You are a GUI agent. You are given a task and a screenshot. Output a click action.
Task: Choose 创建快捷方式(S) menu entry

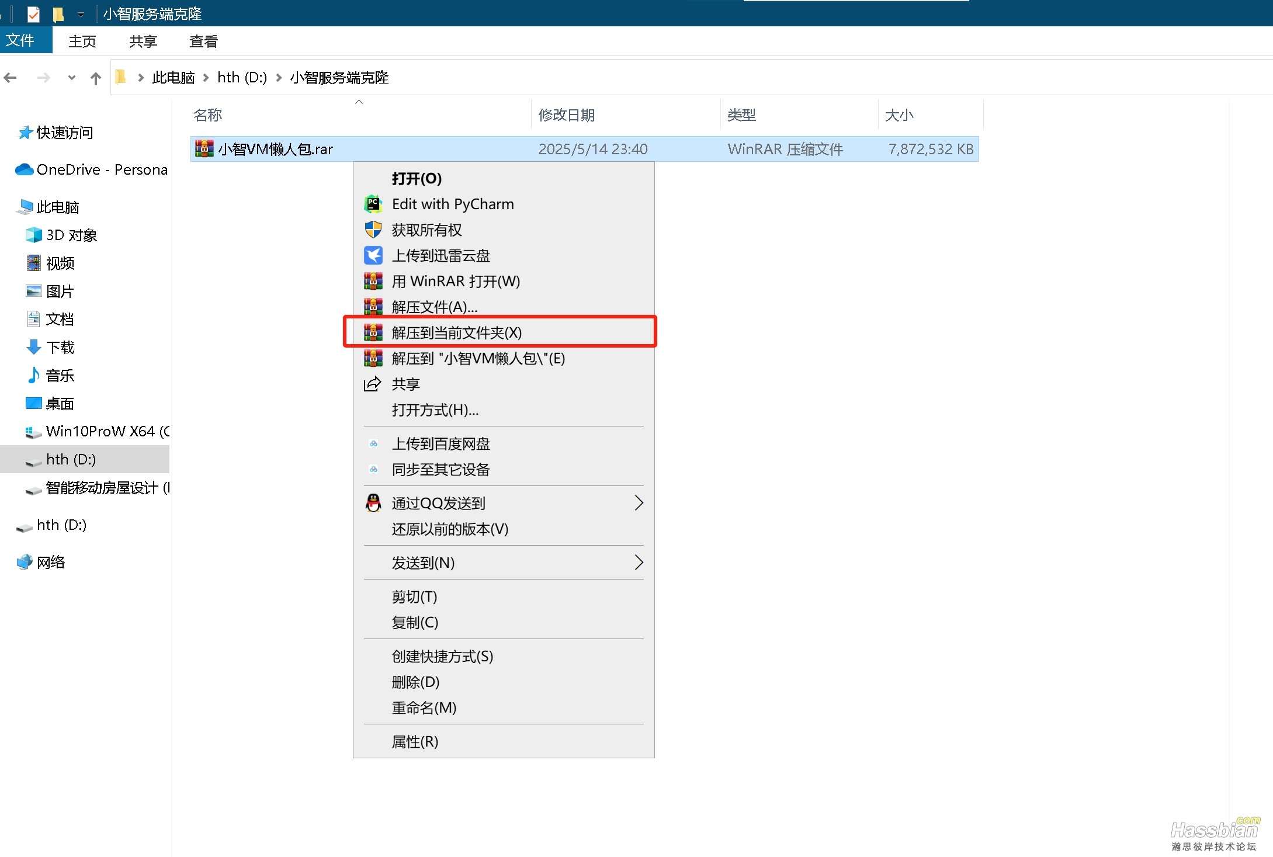(x=504, y=656)
